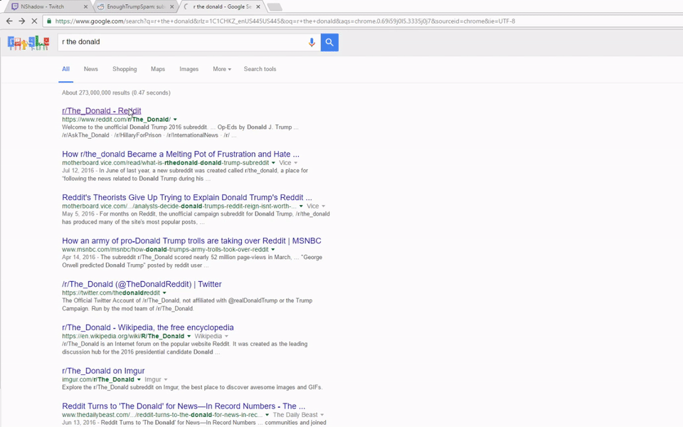Expand arrow beside rthedonald-donald-trump-subreddit URL
This screenshot has height=427, width=683.
pos(273,163)
